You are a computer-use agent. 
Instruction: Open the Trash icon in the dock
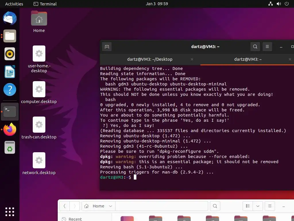[10, 147]
